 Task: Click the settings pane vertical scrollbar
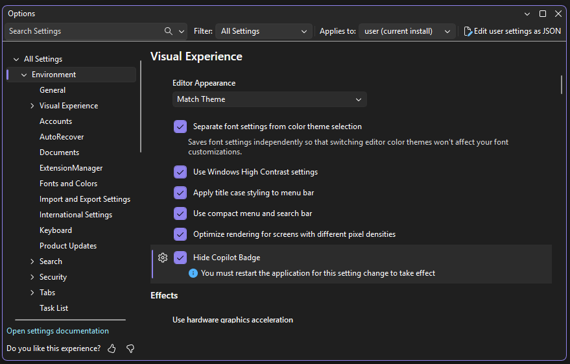point(562,85)
